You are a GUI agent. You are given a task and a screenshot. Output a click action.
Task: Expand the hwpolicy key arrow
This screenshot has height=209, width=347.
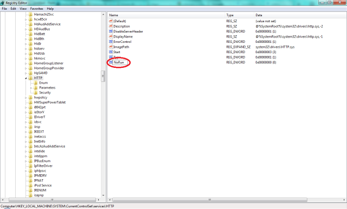tap(26, 98)
